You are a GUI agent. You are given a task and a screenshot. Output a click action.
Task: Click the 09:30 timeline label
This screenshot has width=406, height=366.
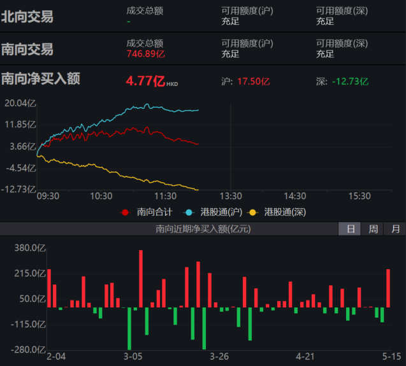pyautogui.click(x=48, y=196)
